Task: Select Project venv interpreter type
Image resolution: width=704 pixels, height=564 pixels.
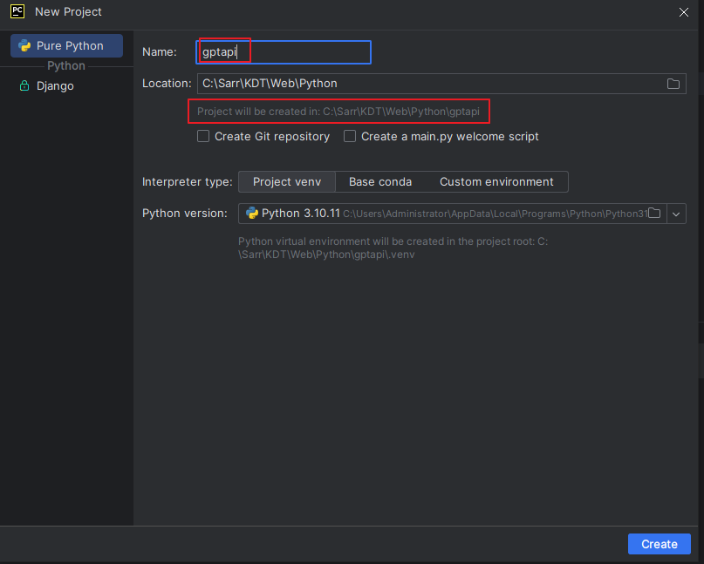Action: pos(287,181)
